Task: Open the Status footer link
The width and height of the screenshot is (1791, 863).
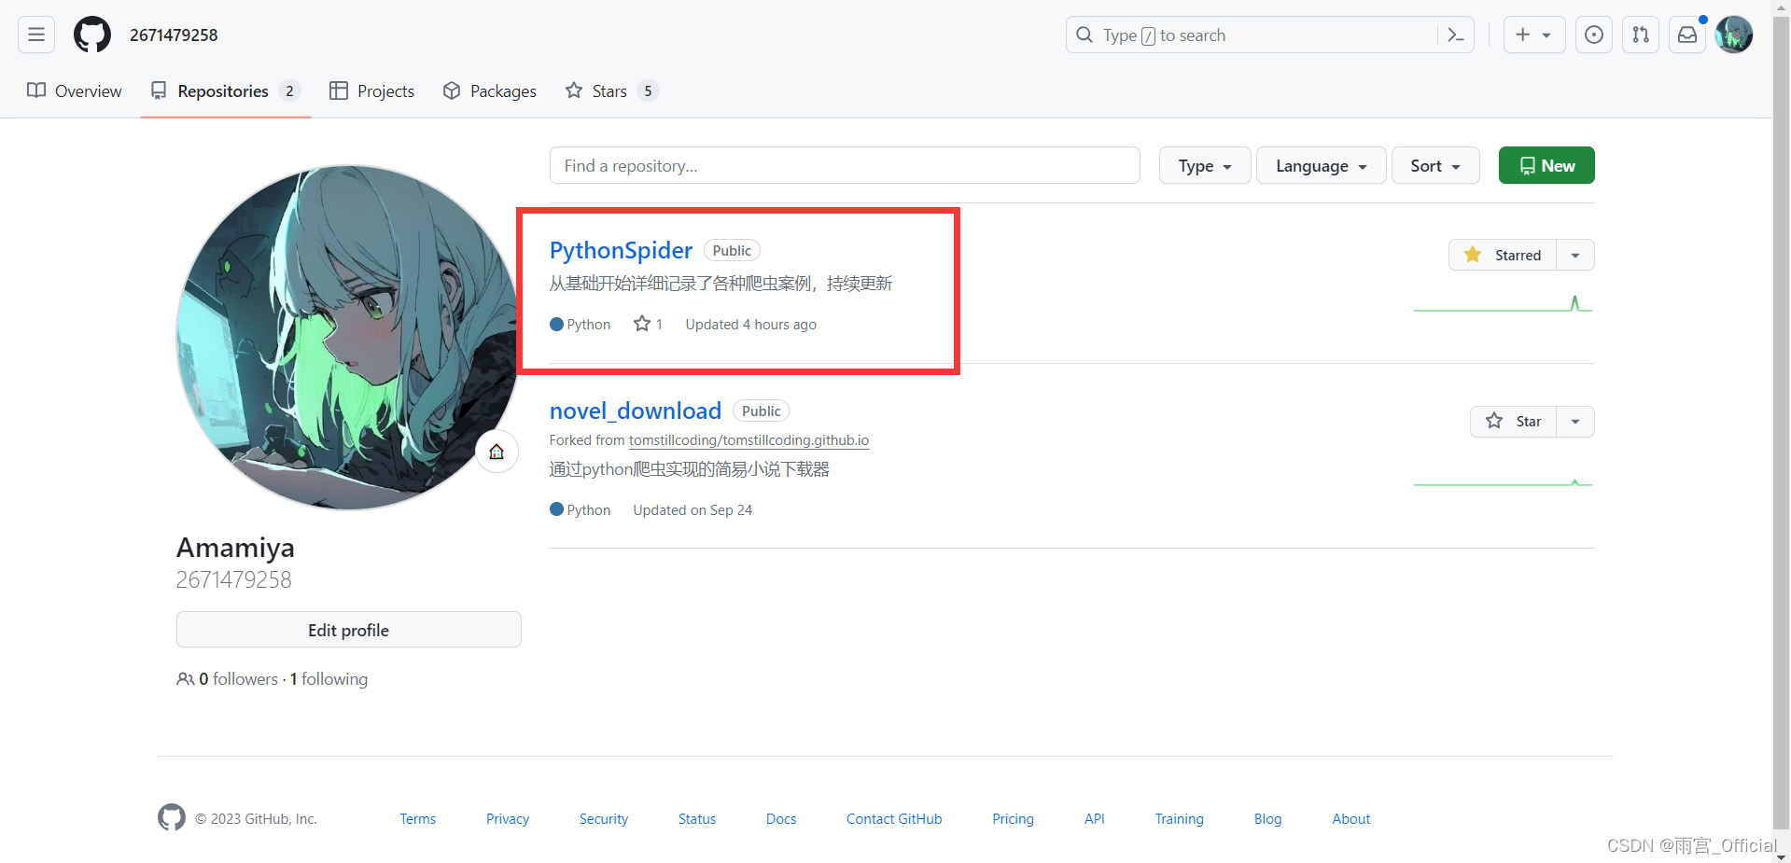Action: [696, 819]
